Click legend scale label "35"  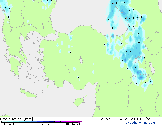click(61, 124)
